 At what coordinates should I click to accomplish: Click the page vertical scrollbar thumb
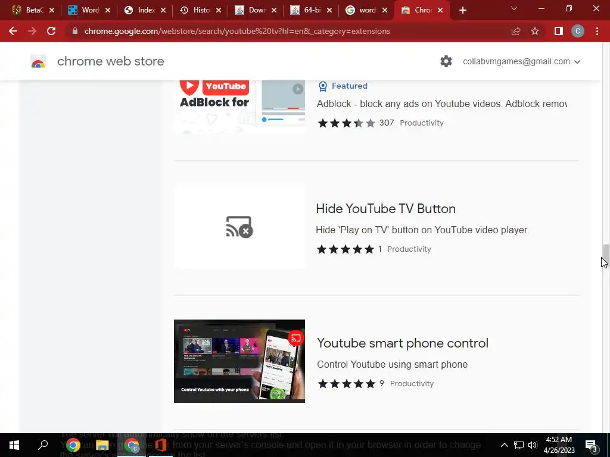click(x=606, y=255)
